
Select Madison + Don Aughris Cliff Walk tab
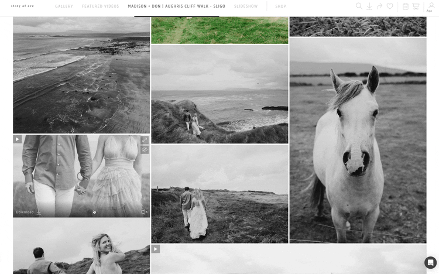(176, 6)
